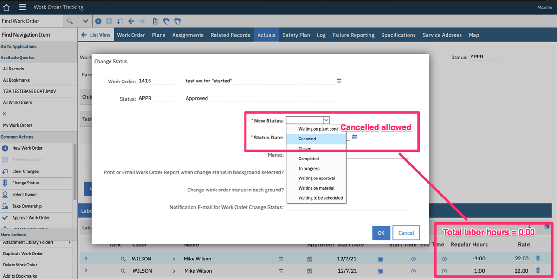Choose Waiting on plant cond status option
557x279 pixels.
point(316,129)
